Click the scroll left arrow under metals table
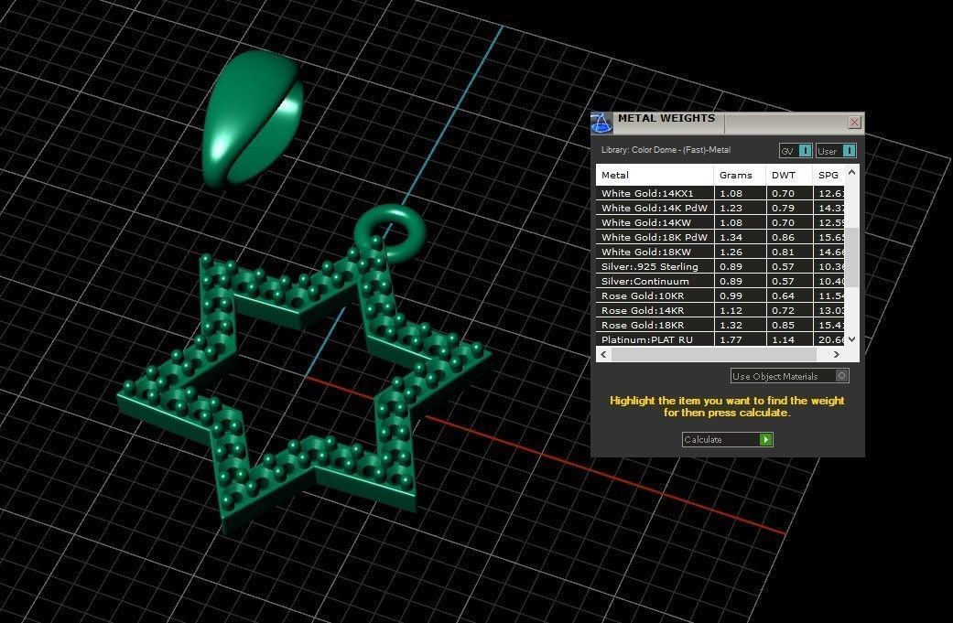Screen dimensions: 953x623 603,355
